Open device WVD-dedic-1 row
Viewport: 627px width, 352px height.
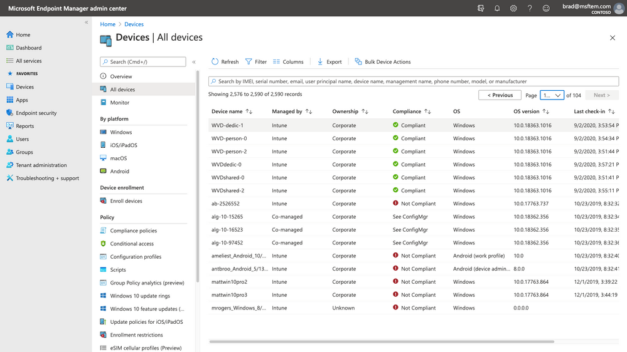coord(227,125)
